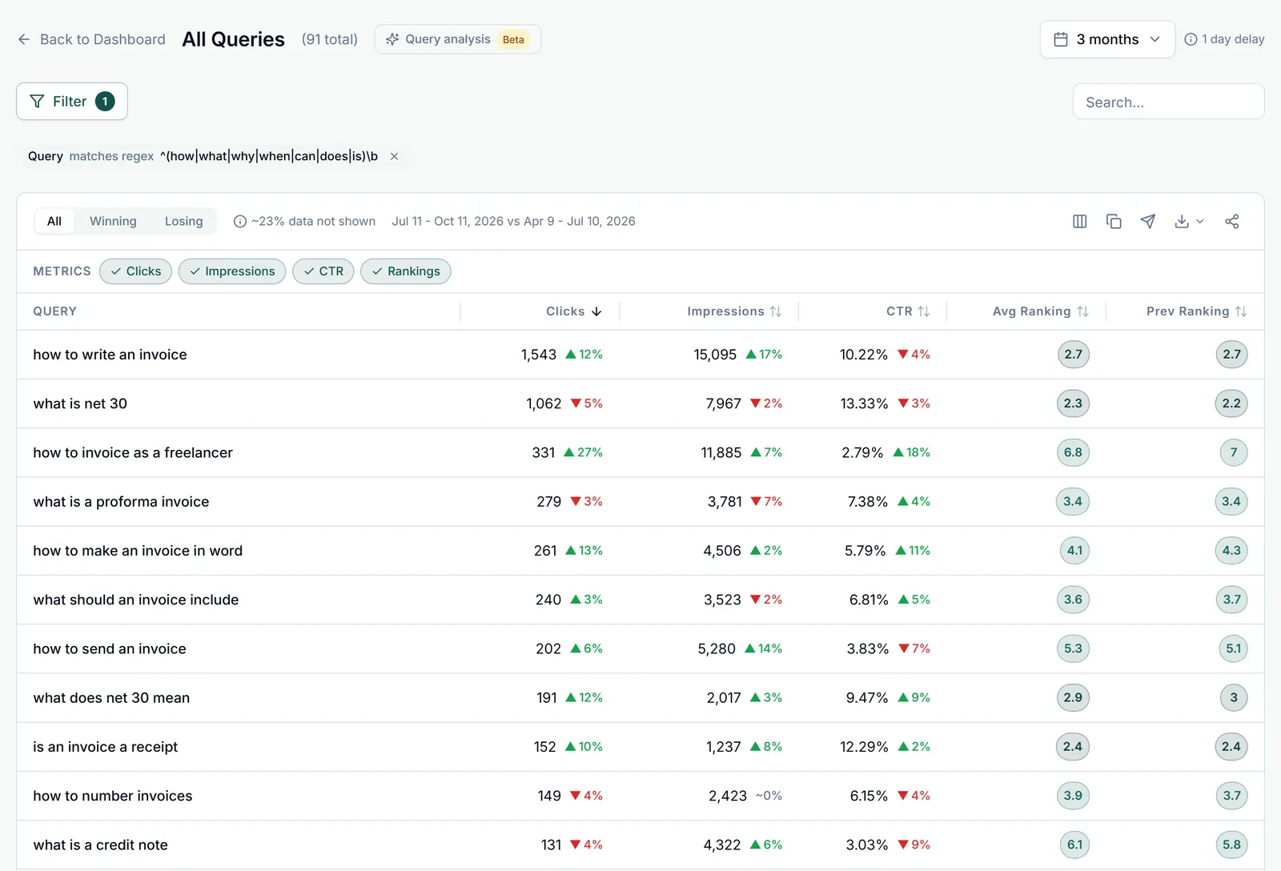Click the 3 prev ranking badge
This screenshot has height=871, width=1281.
click(1234, 698)
